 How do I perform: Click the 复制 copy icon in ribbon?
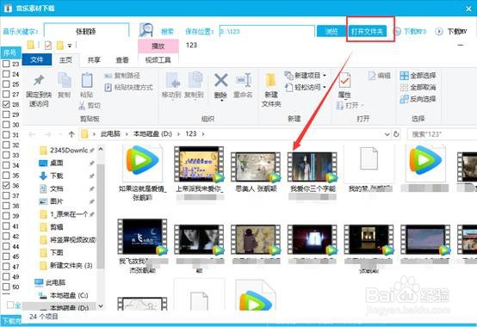[x=65, y=80]
